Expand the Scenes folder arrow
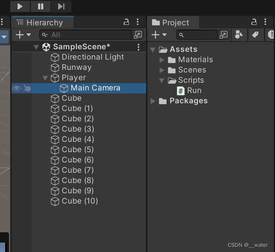The image size is (275, 252). pos(162,70)
